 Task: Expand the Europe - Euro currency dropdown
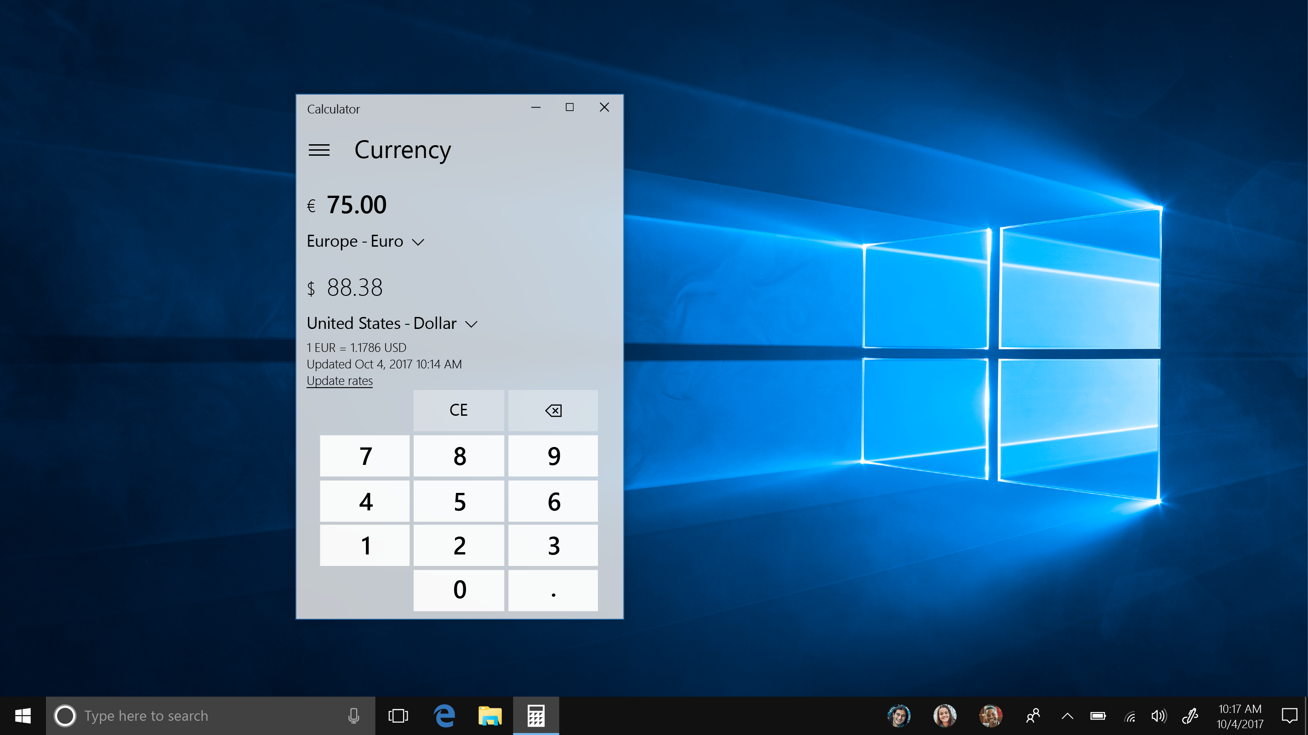pyautogui.click(x=365, y=242)
